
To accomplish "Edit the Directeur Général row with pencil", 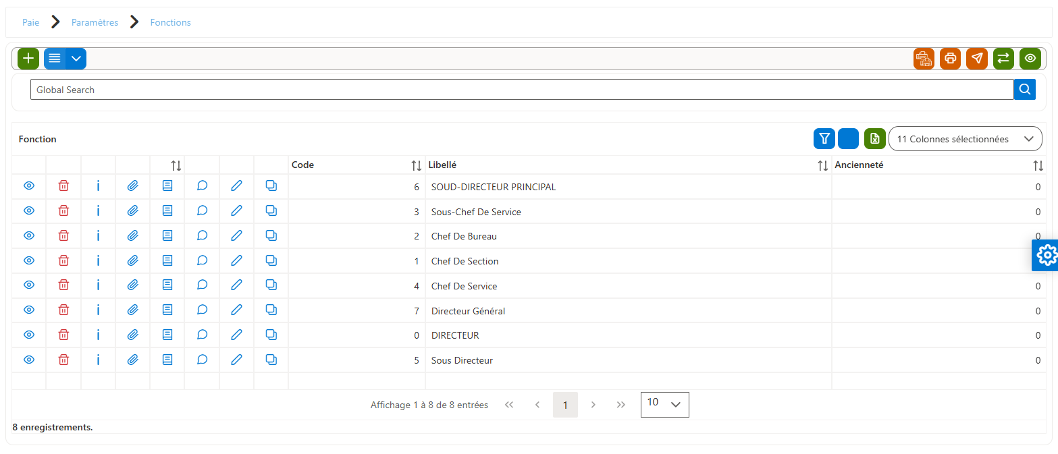I will pos(236,310).
